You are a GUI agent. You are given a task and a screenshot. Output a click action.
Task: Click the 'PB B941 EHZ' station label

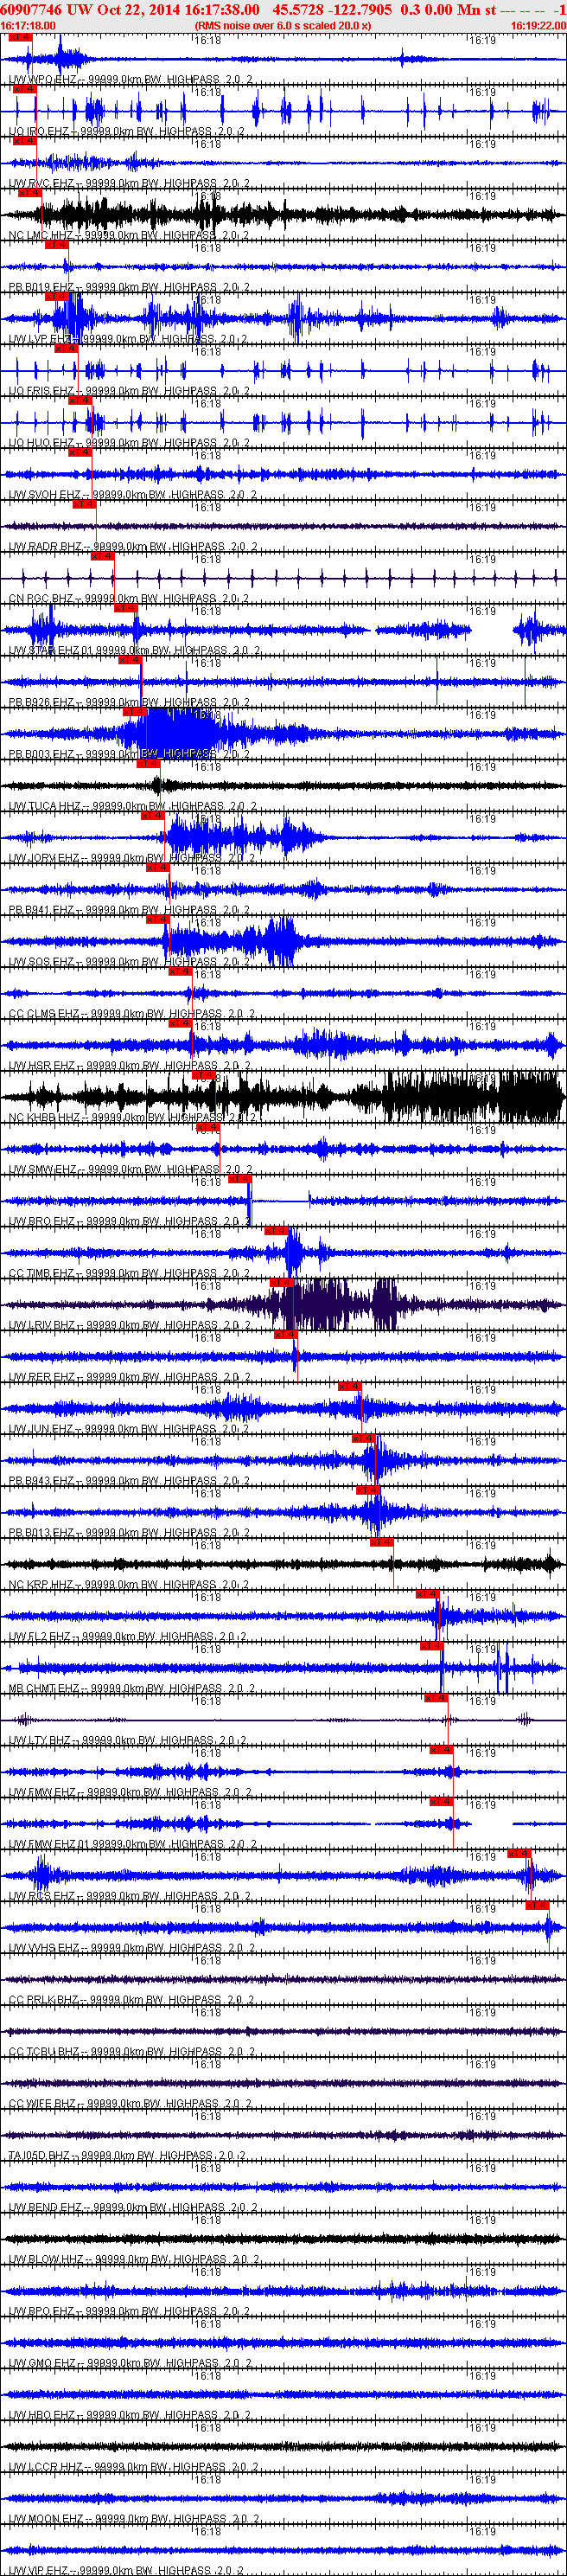coord(42,910)
